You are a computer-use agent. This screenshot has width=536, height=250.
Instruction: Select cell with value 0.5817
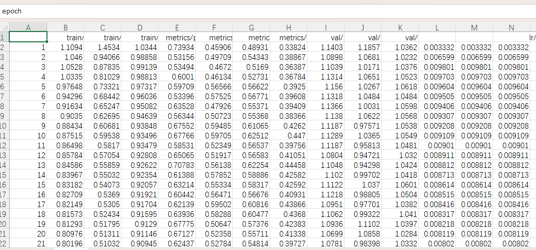point(103,146)
